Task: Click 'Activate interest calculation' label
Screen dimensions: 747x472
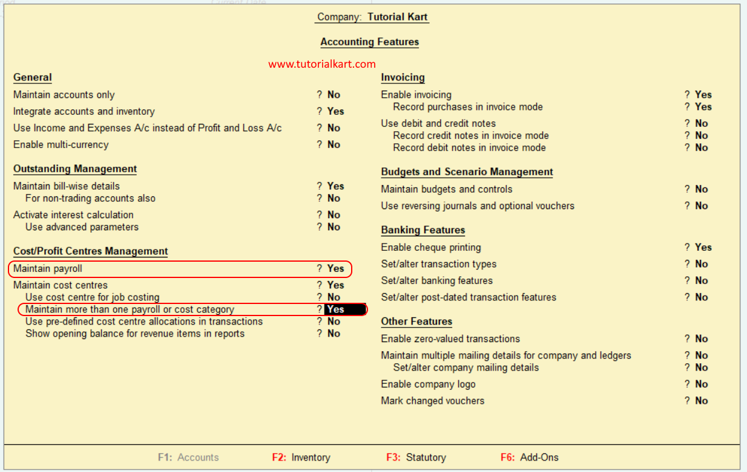Action: click(73, 215)
